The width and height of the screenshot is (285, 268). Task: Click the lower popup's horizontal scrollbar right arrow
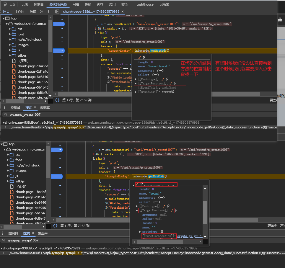[200, 242]
